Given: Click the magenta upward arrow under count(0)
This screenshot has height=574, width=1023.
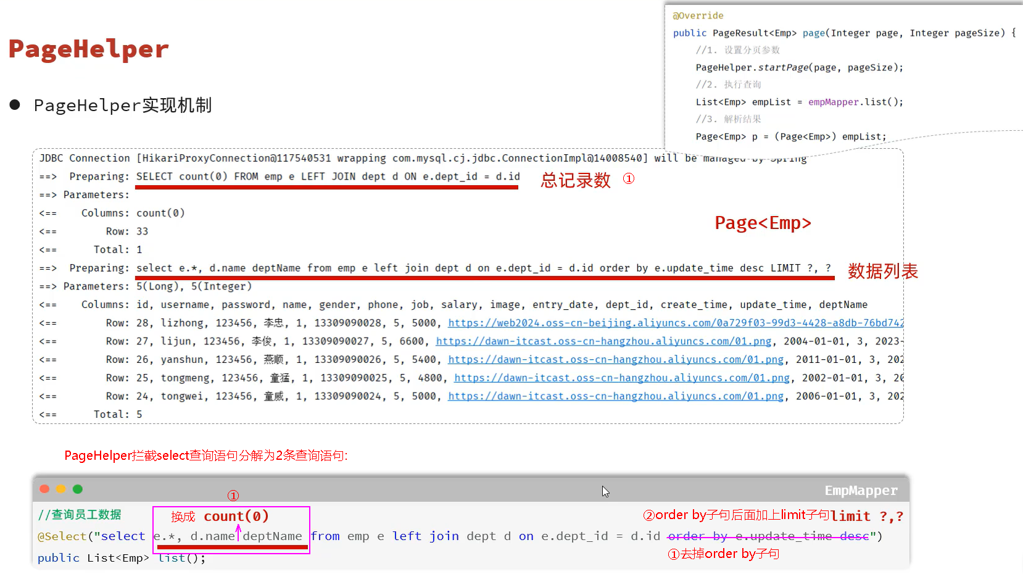Looking at the screenshot, I should click(238, 532).
